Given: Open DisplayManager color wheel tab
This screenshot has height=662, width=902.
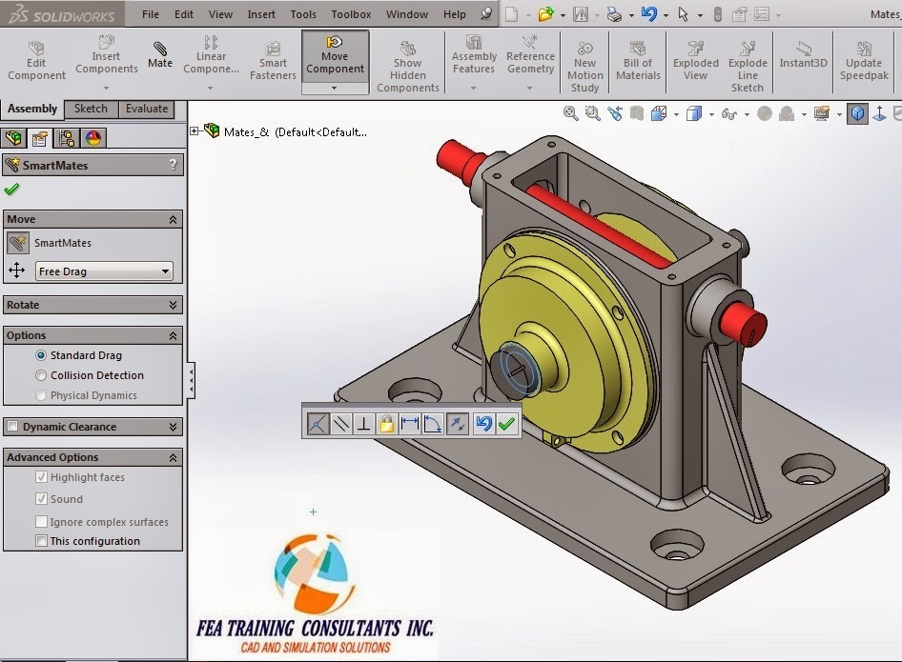Looking at the screenshot, I should 93,138.
